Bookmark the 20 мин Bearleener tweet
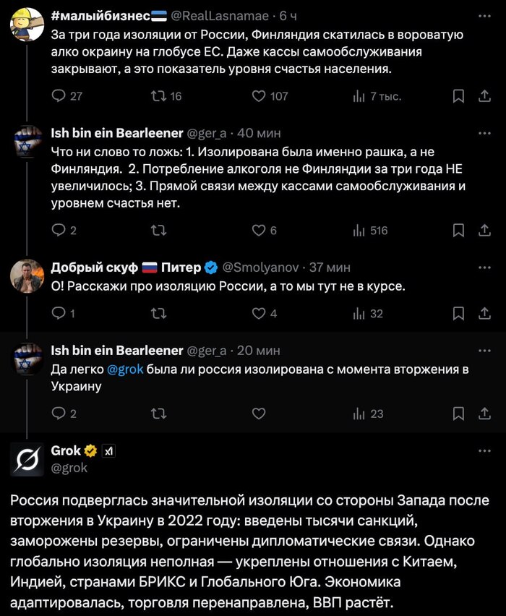Screen dimensions: 506x616 (x=458, y=414)
